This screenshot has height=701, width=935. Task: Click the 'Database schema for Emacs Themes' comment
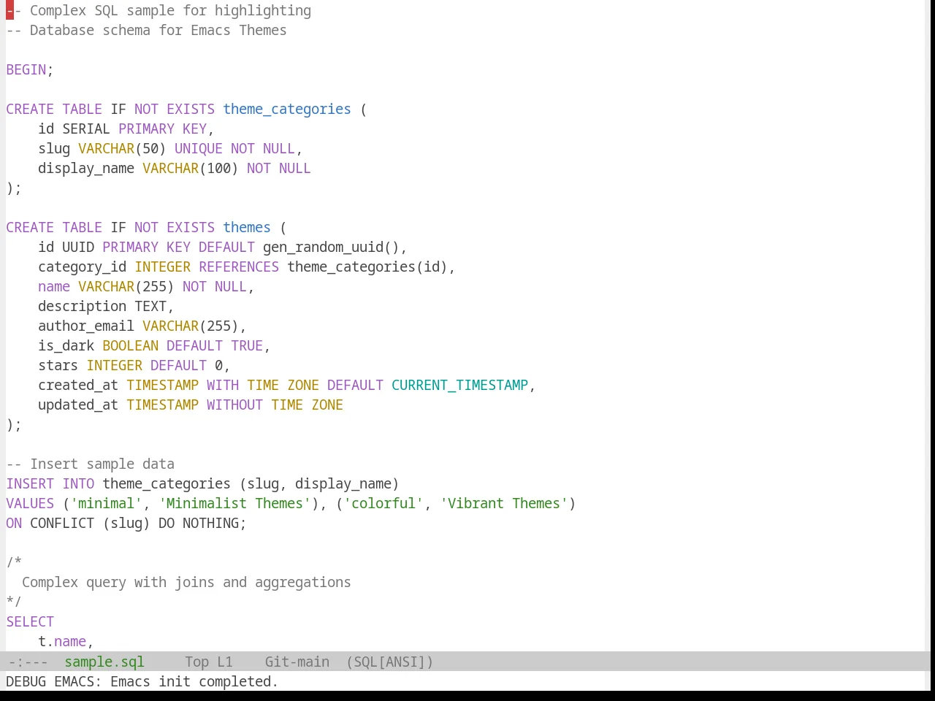[146, 31]
